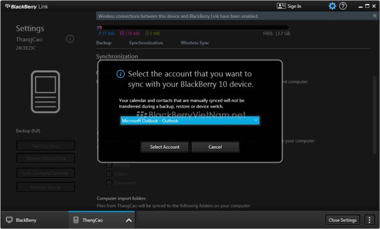This screenshot has height=229, width=380.
Task: Open the three-dot more options menu
Action: click(x=369, y=220)
